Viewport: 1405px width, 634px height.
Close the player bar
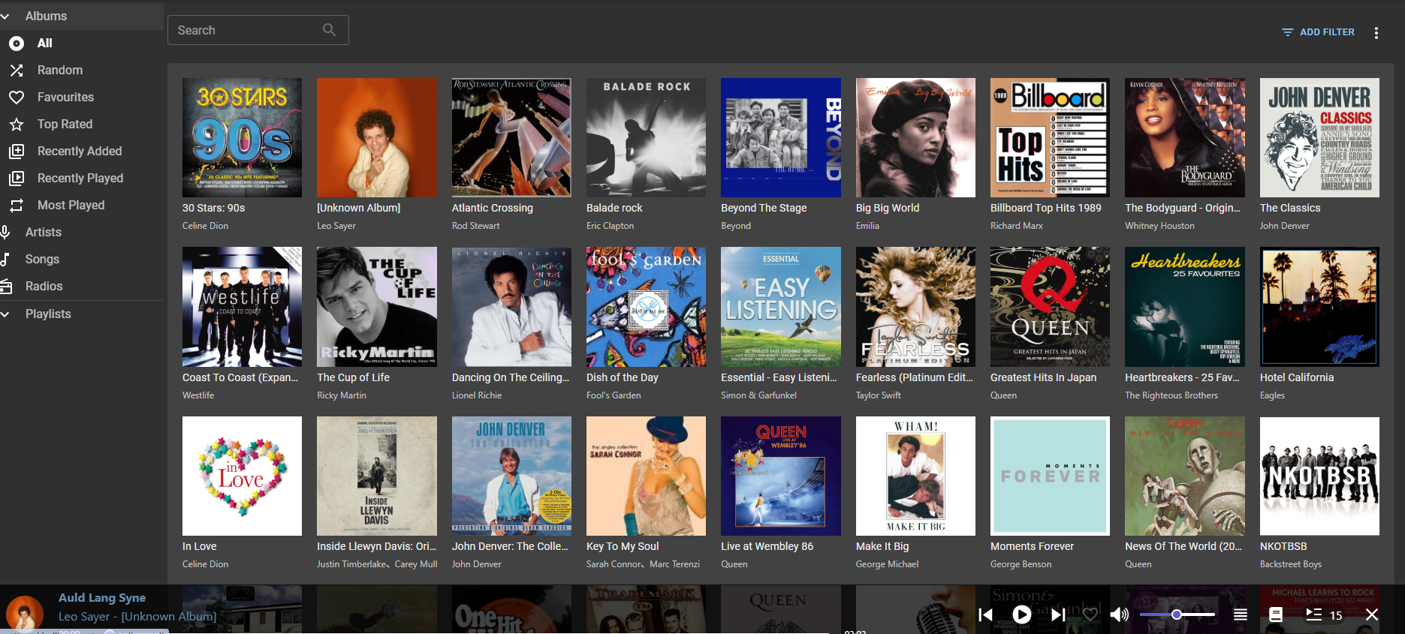tap(1371, 614)
